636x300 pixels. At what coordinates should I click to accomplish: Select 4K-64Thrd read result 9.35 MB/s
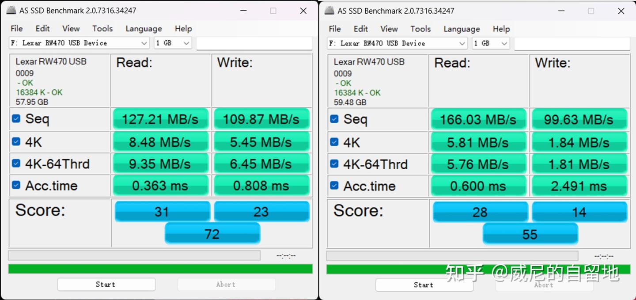coord(160,163)
